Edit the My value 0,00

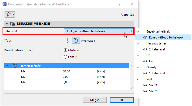66,77
